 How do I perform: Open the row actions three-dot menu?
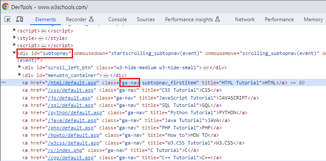coord(3,83)
